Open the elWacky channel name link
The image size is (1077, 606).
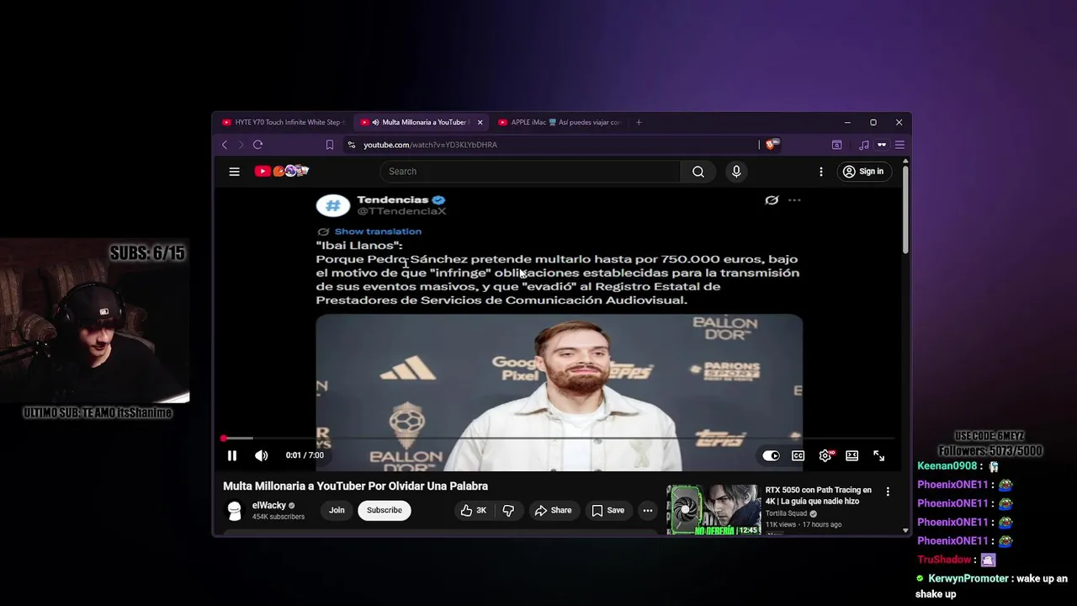269,506
